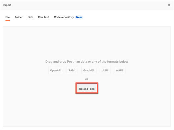Select the RAML format chip
The width and height of the screenshot is (174, 130).
click(x=72, y=70)
